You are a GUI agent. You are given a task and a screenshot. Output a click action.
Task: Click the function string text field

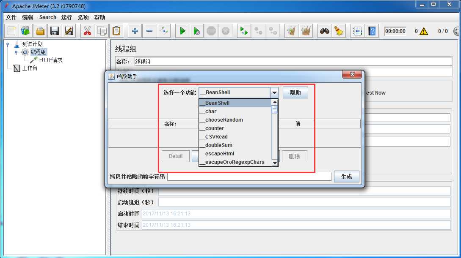point(249,177)
